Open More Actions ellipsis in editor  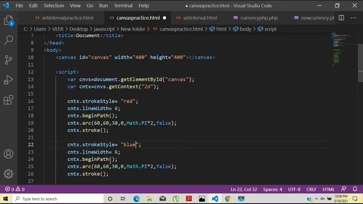click(353, 18)
